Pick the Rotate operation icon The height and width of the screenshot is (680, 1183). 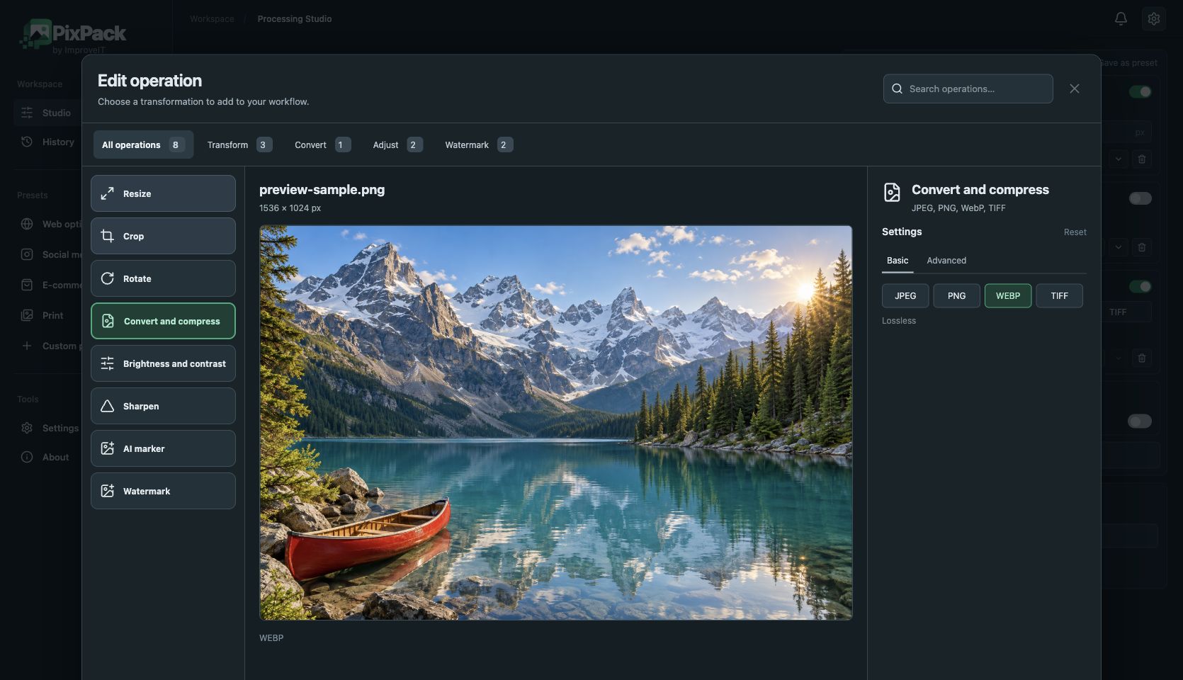[107, 278]
